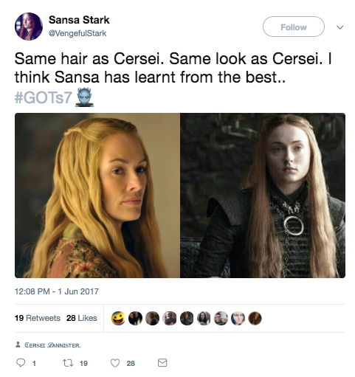Open the last liker avatar in the row
This screenshot has height=377, width=355.
255,318
